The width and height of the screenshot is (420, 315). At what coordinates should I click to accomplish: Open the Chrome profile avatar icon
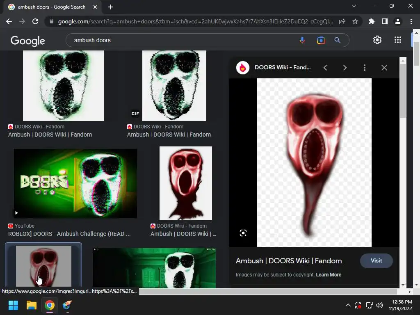[x=398, y=21]
